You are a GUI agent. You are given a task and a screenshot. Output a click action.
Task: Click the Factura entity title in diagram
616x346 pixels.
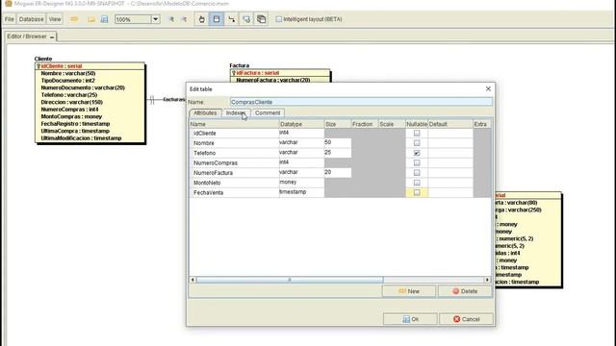240,65
